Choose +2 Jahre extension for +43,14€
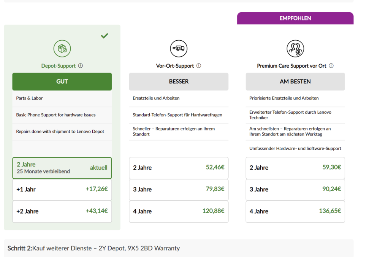Image resolution: width=380 pixels, height=257 pixels. [62, 211]
